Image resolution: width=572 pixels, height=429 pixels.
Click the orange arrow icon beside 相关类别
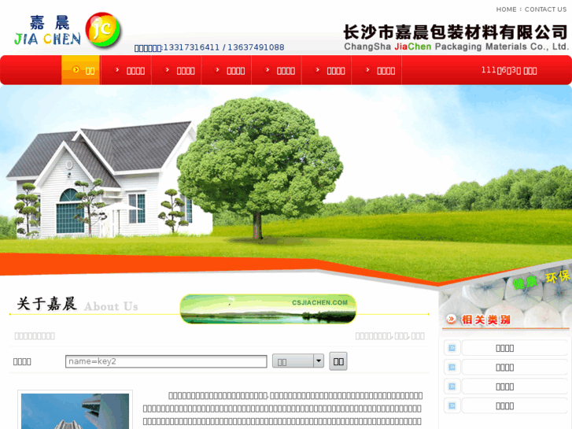452,320
